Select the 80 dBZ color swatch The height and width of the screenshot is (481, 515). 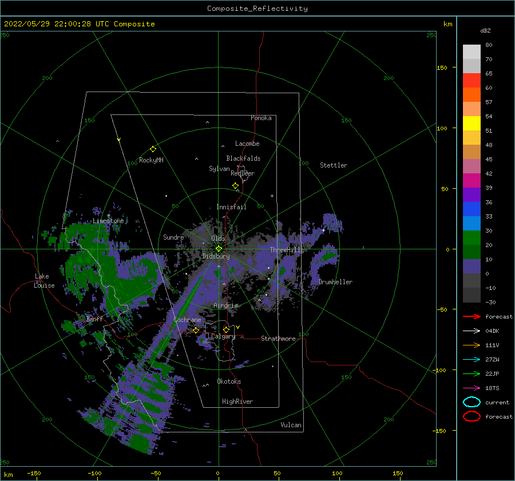[x=472, y=51]
